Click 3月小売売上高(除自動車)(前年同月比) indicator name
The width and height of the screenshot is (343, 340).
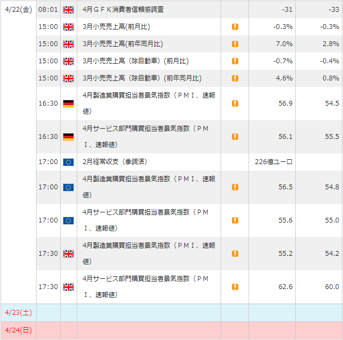point(142,78)
